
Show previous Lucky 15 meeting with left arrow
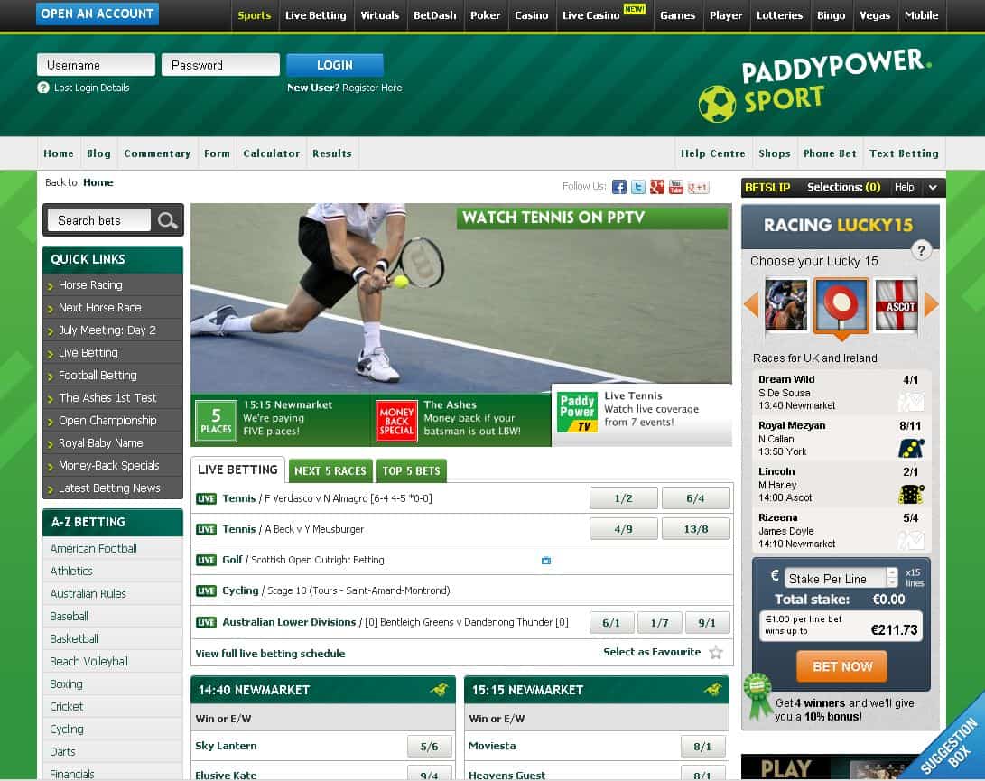point(750,305)
